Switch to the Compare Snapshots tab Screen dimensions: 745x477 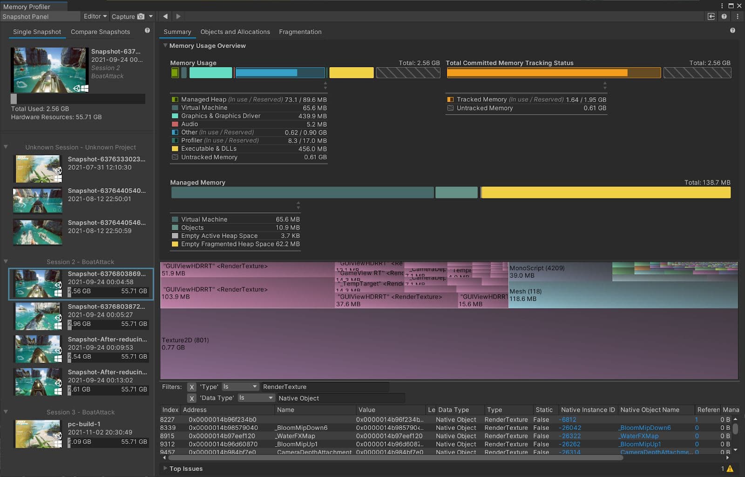click(100, 32)
